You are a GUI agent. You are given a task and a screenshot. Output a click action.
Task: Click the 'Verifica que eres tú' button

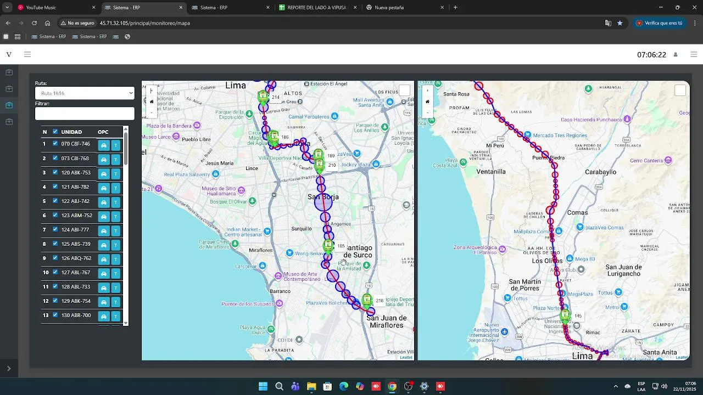[x=660, y=23]
